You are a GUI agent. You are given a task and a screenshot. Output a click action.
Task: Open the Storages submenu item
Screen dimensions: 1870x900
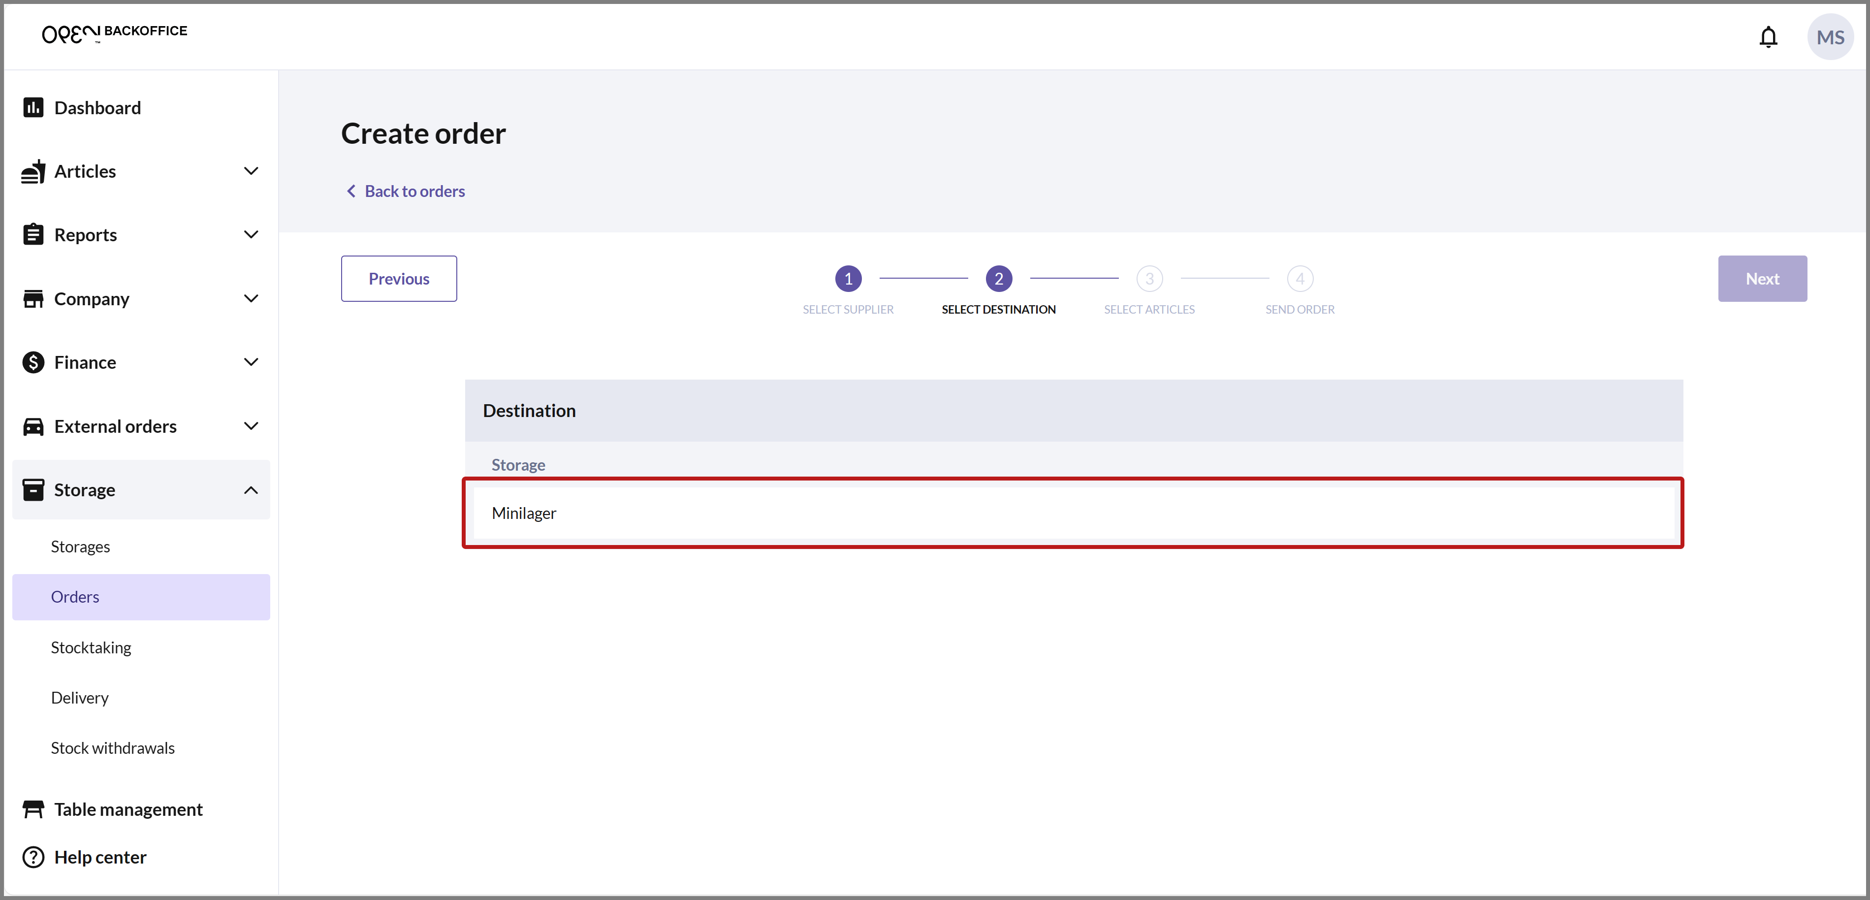[x=141, y=546]
